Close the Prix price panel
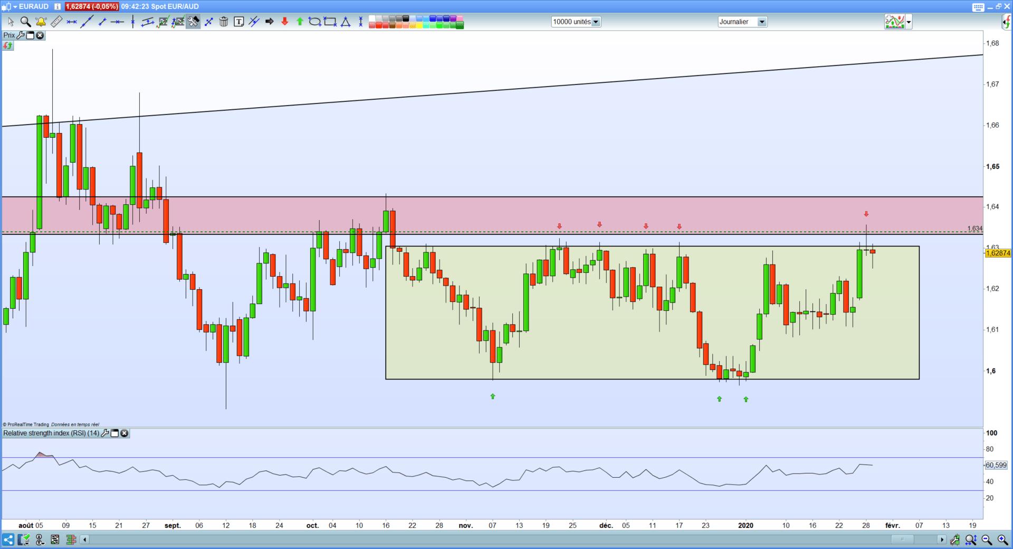1013x549 pixels. 40,35
